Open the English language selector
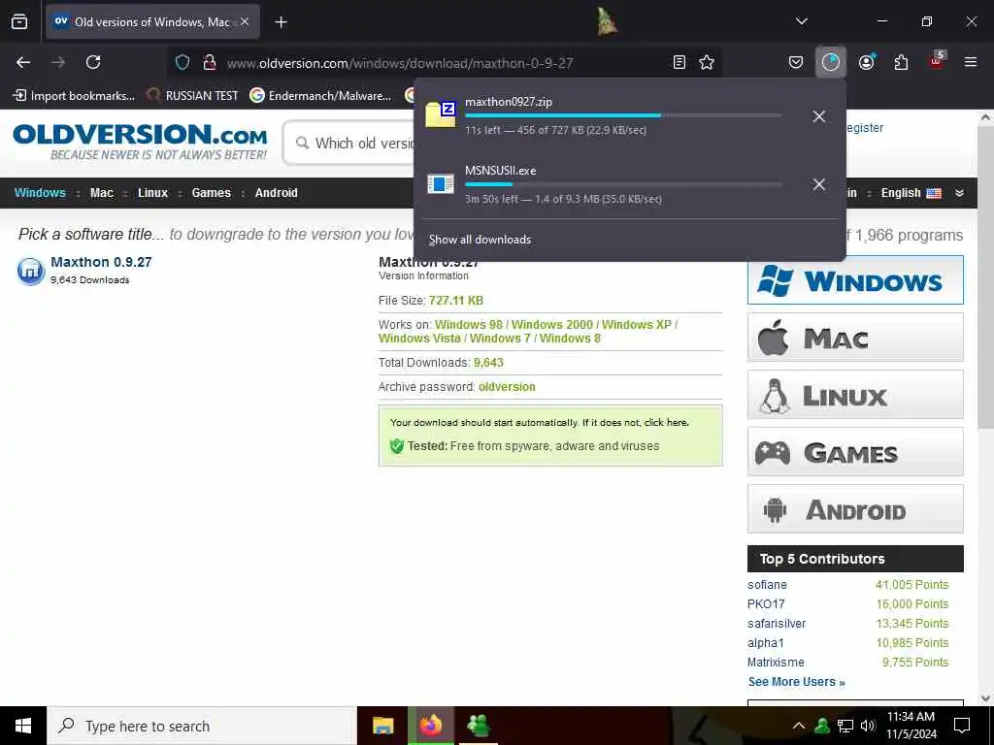The image size is (994, 745). click(x=911, y=193)
